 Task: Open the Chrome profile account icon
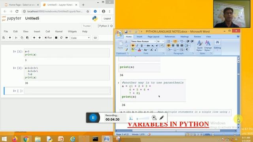tap(104, 11)
